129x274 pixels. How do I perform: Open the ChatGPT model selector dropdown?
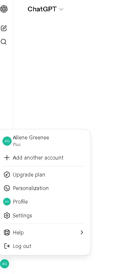tap(45, 9)
